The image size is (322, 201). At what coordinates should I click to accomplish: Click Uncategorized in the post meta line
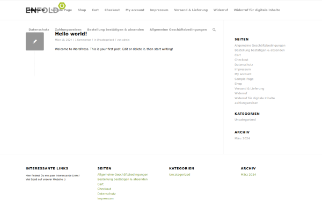click(105, 40)
